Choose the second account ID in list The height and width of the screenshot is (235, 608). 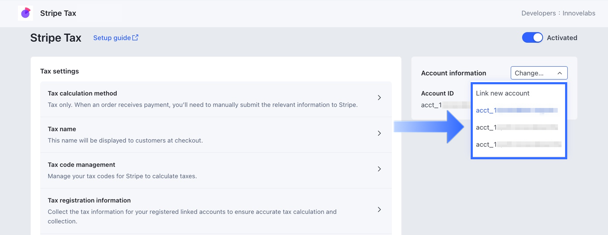(x=516, y=127)
